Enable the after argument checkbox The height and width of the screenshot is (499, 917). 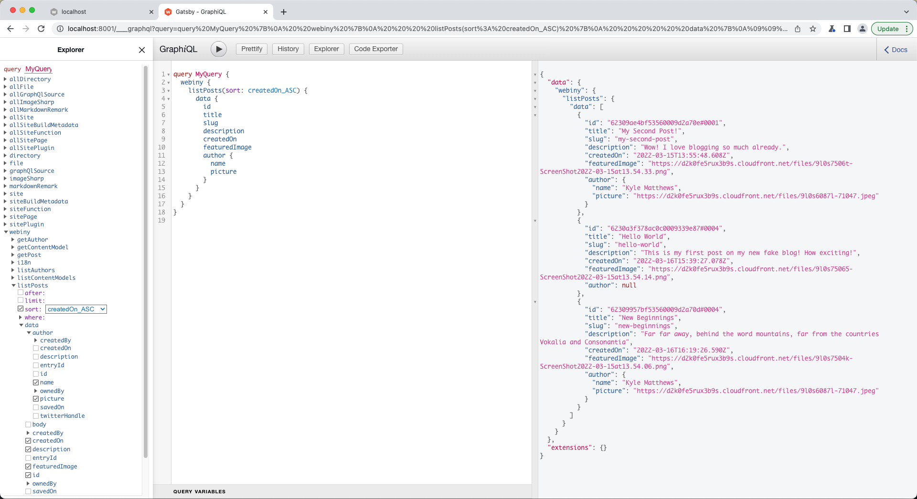click(x=21, y=293)
